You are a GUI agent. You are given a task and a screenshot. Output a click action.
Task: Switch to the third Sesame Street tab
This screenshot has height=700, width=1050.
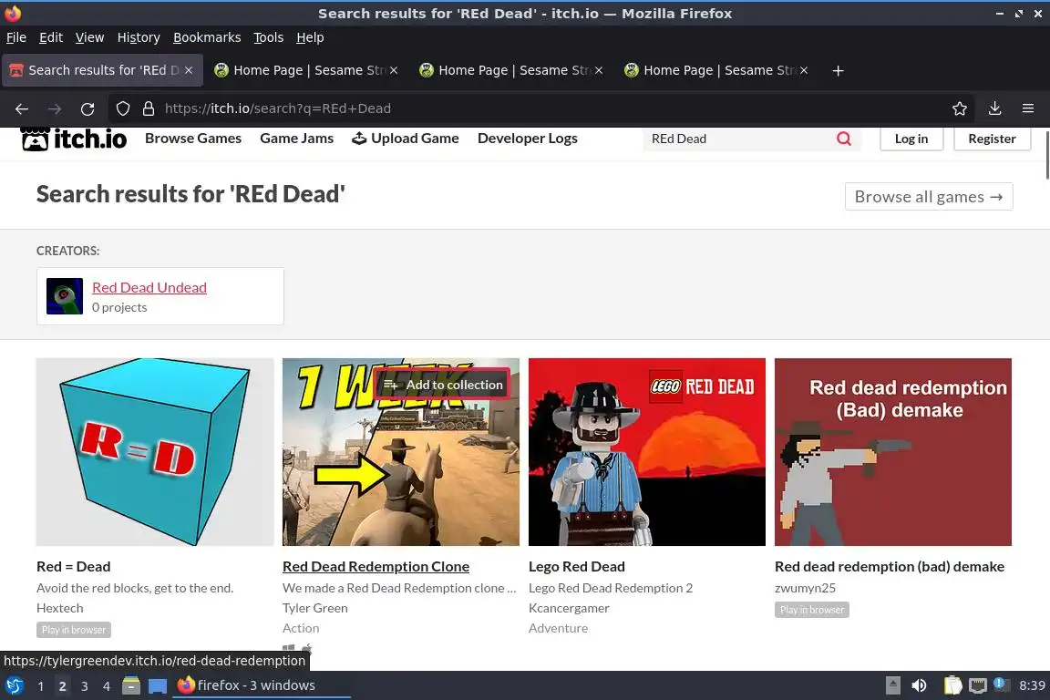715,70
